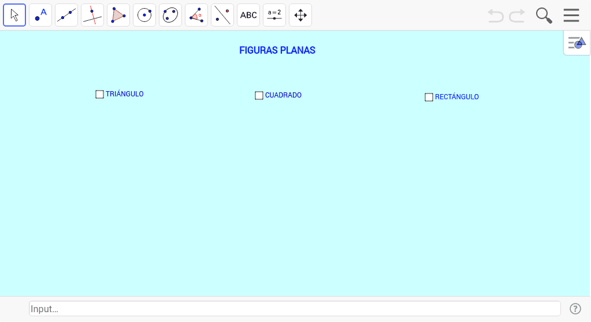
Task: Activate the Angle measurement tool
Action: coord(196,15)
